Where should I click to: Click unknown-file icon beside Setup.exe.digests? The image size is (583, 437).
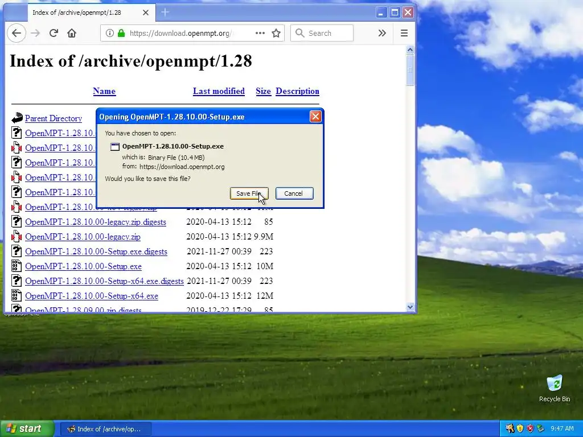point(17,251)
